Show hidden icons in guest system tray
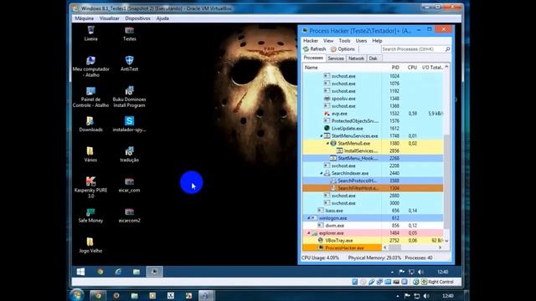Image resolution: width=536 pixels, height=301 pixels. (x=392, y=272)
